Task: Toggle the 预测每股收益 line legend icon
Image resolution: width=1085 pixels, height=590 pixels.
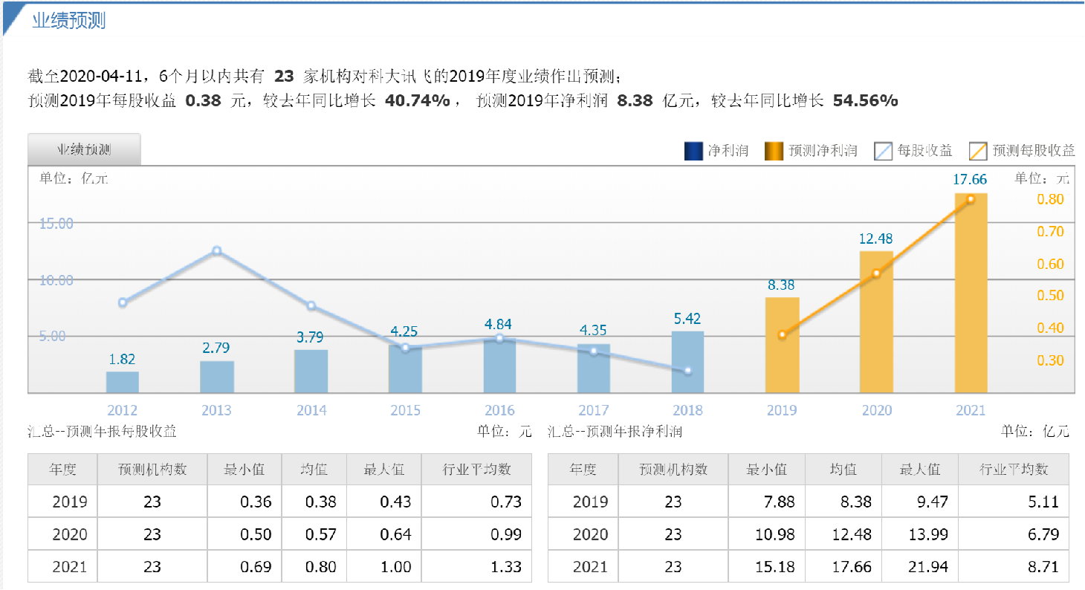Action: (978, 151)
